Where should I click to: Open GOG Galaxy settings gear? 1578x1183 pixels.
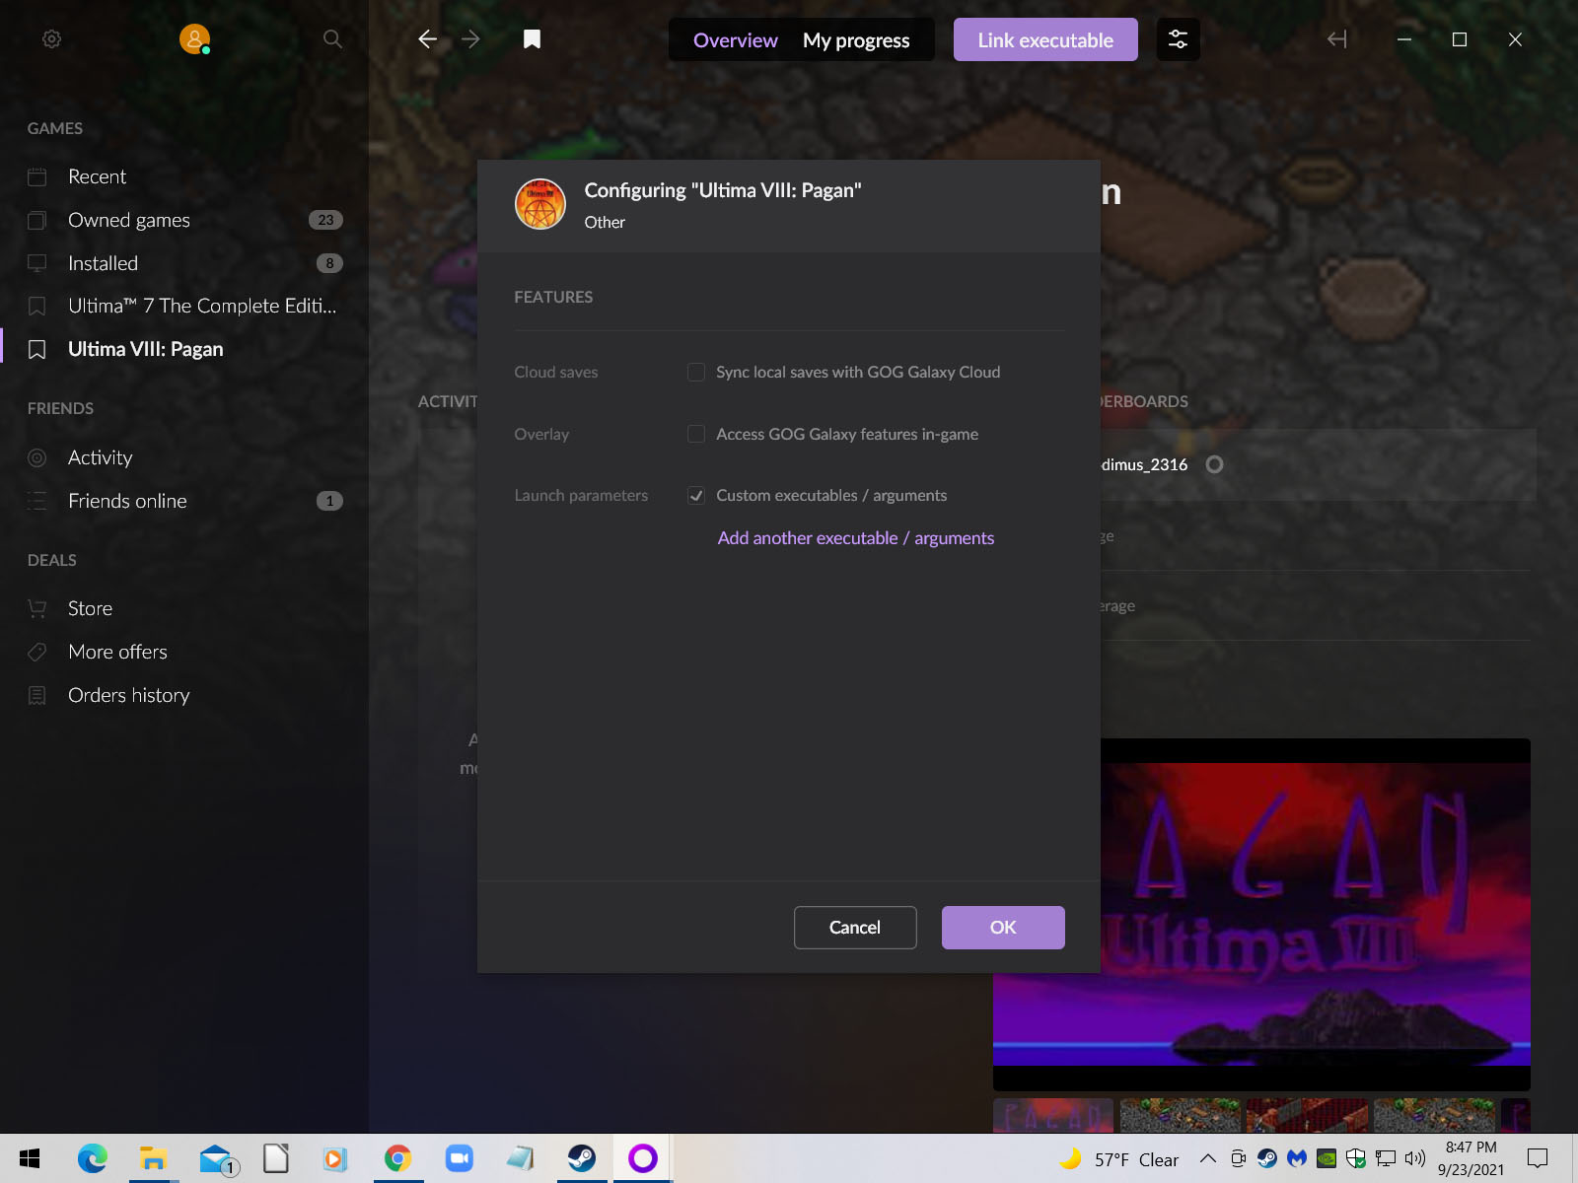click(x=52, y=39)
